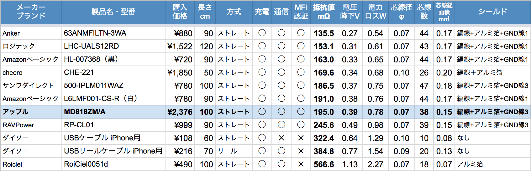Click the 購入価格 column header

pyautogui.click(x=180, y=12)
